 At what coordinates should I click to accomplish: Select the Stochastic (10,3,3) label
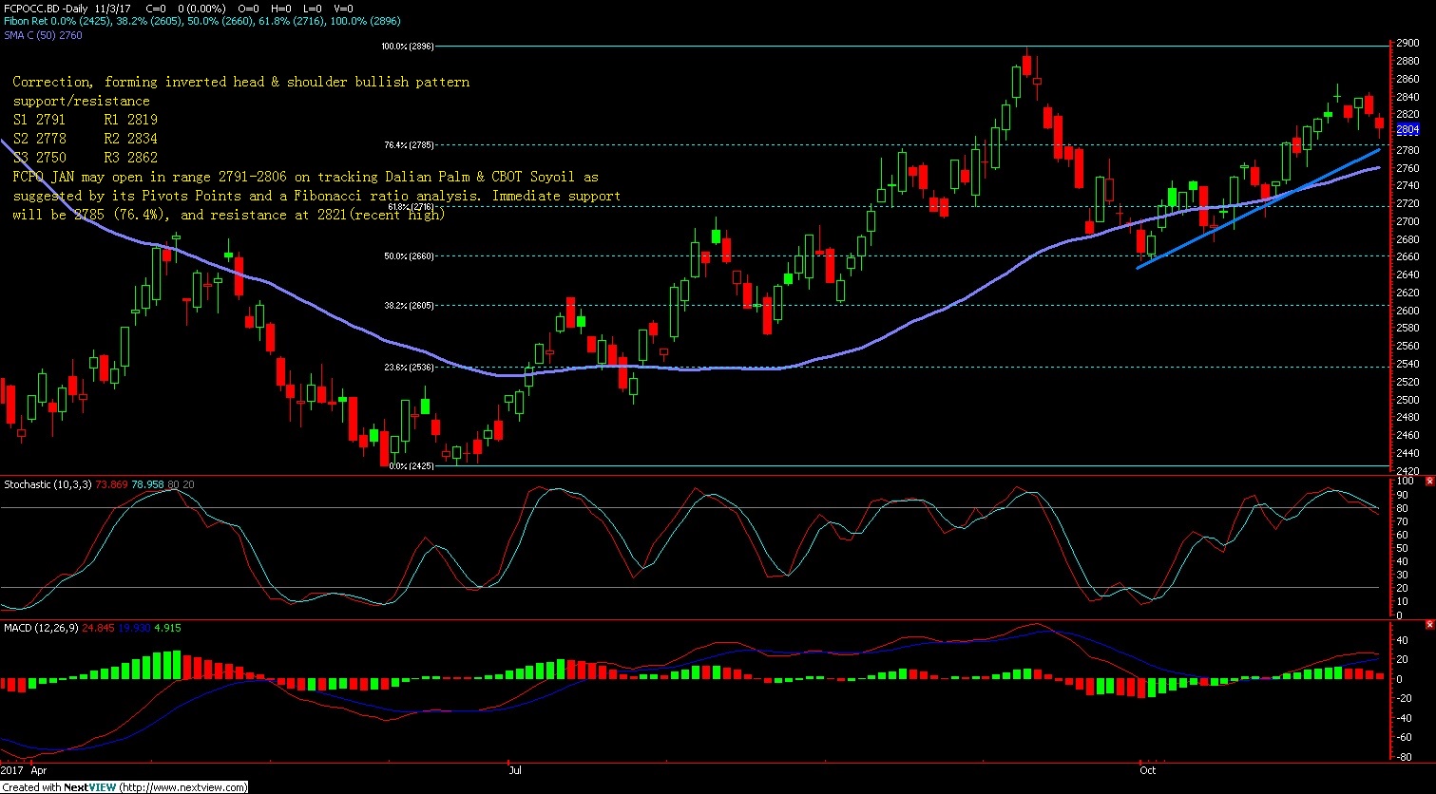(x=48, y=484)
